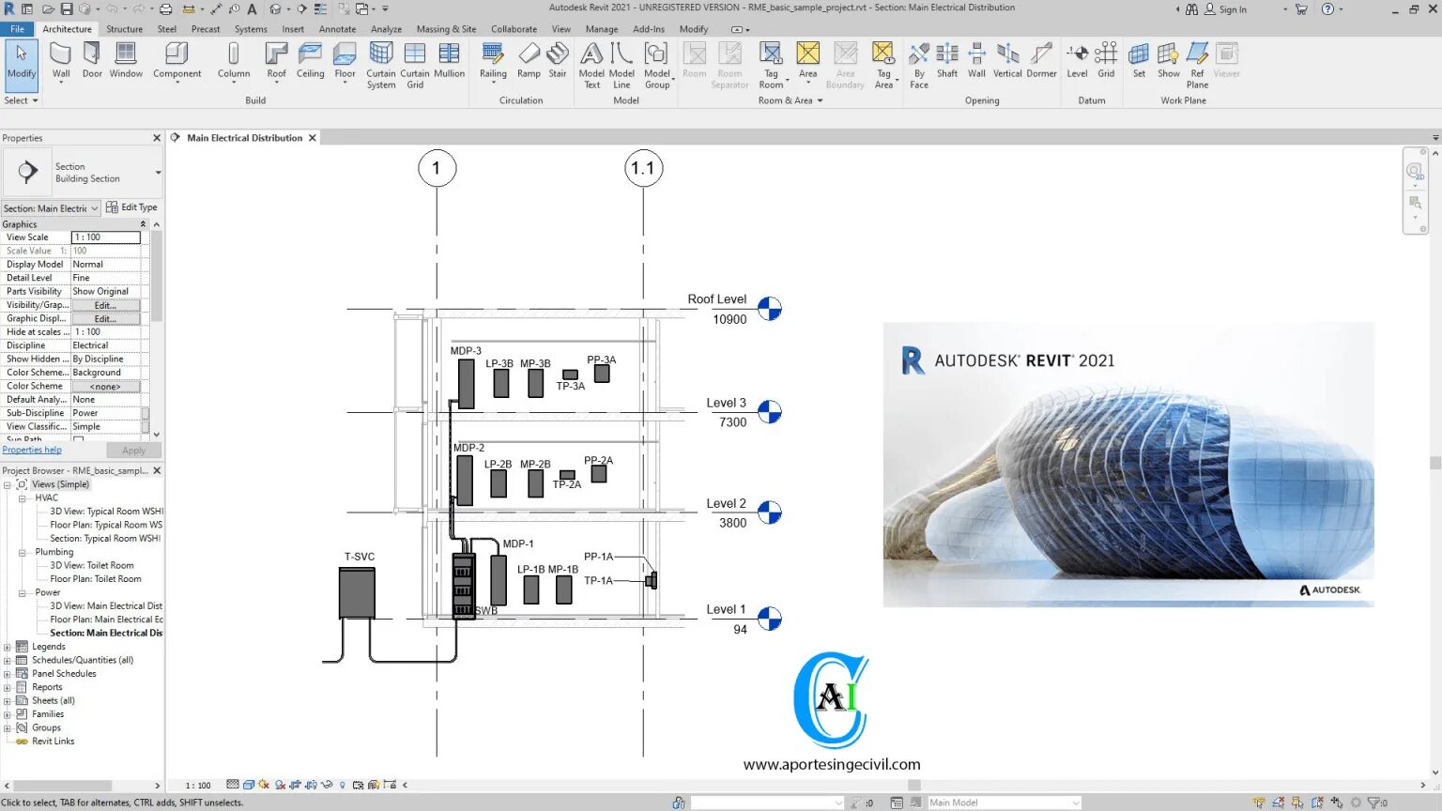This screenshot has width=1442, height=811.
Task: Click the Save icon in quick access toolbar
Action: tap(67, 8)
